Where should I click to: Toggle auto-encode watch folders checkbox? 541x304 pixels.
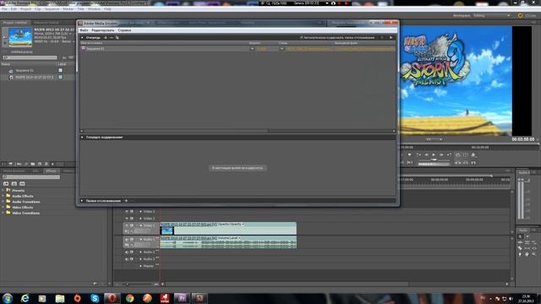301,37
